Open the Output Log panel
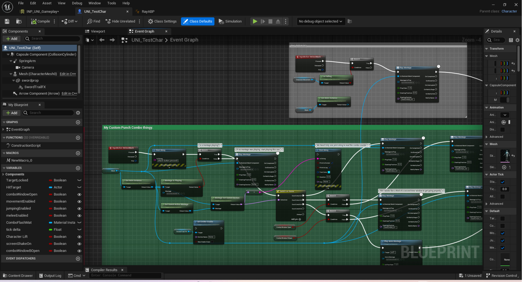The width and height of the screenshot is (524, 282). point(50,275)
